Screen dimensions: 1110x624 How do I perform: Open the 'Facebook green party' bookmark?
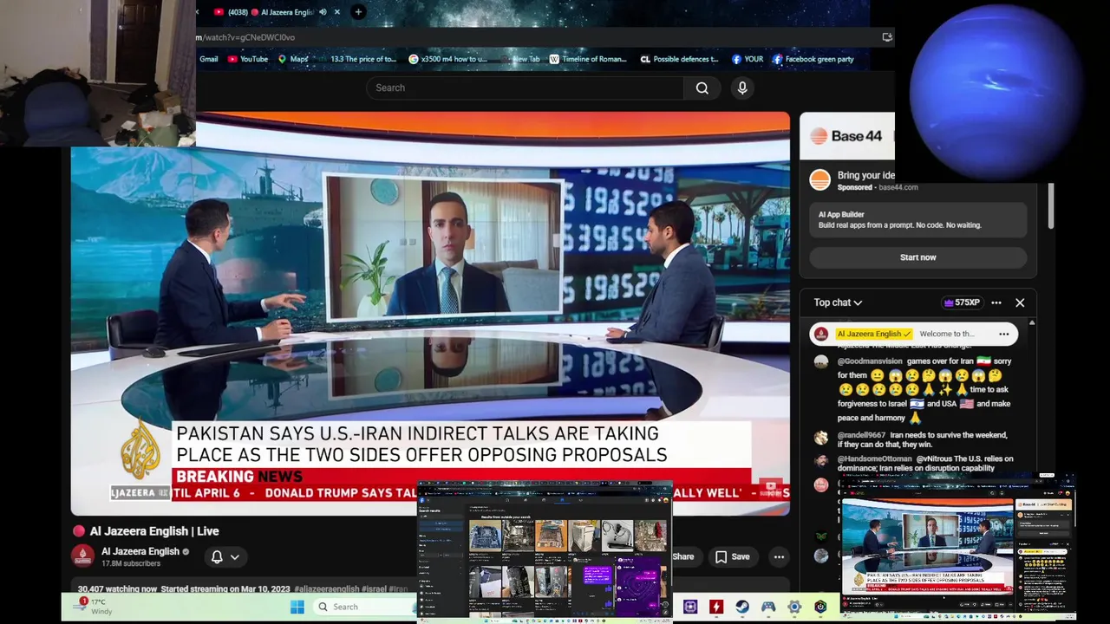(x=813, y=59)
